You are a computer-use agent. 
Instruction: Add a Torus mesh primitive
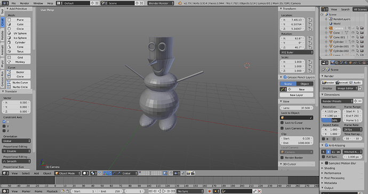[19, 51]
